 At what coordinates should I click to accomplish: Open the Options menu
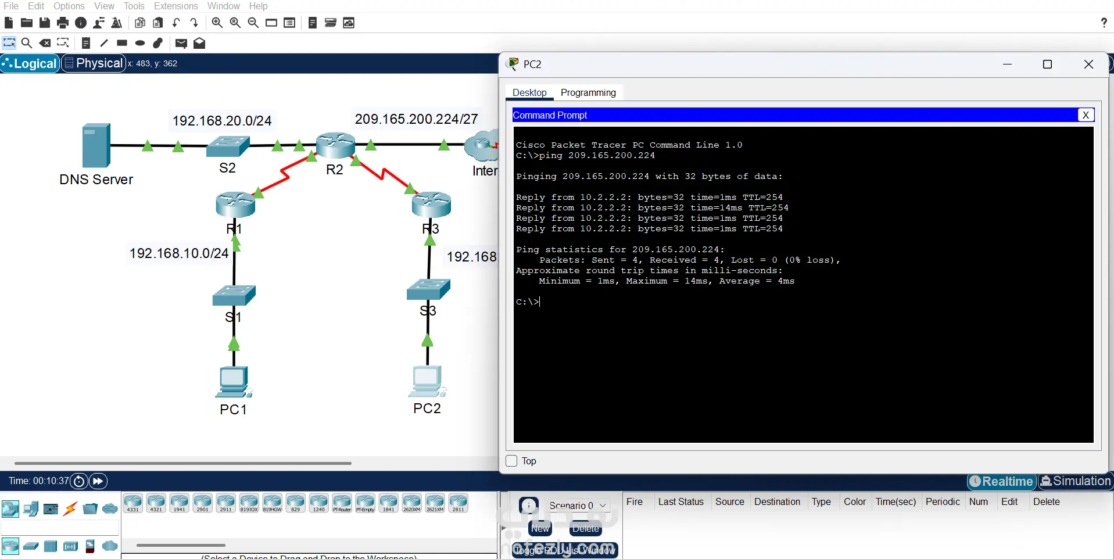[x=69, y=6]
